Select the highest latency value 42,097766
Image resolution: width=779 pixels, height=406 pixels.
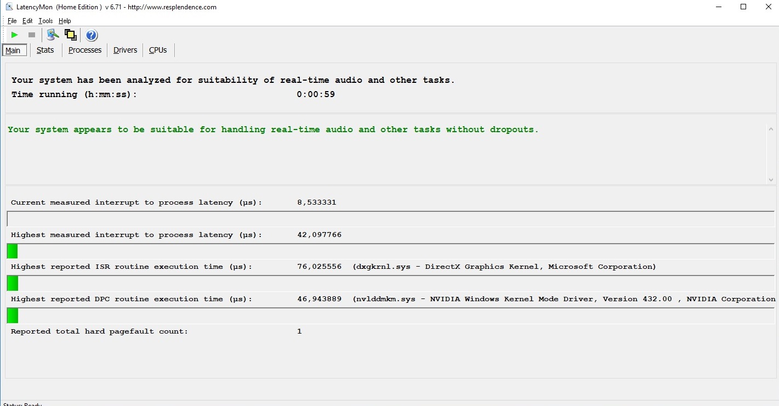(319, 235)
